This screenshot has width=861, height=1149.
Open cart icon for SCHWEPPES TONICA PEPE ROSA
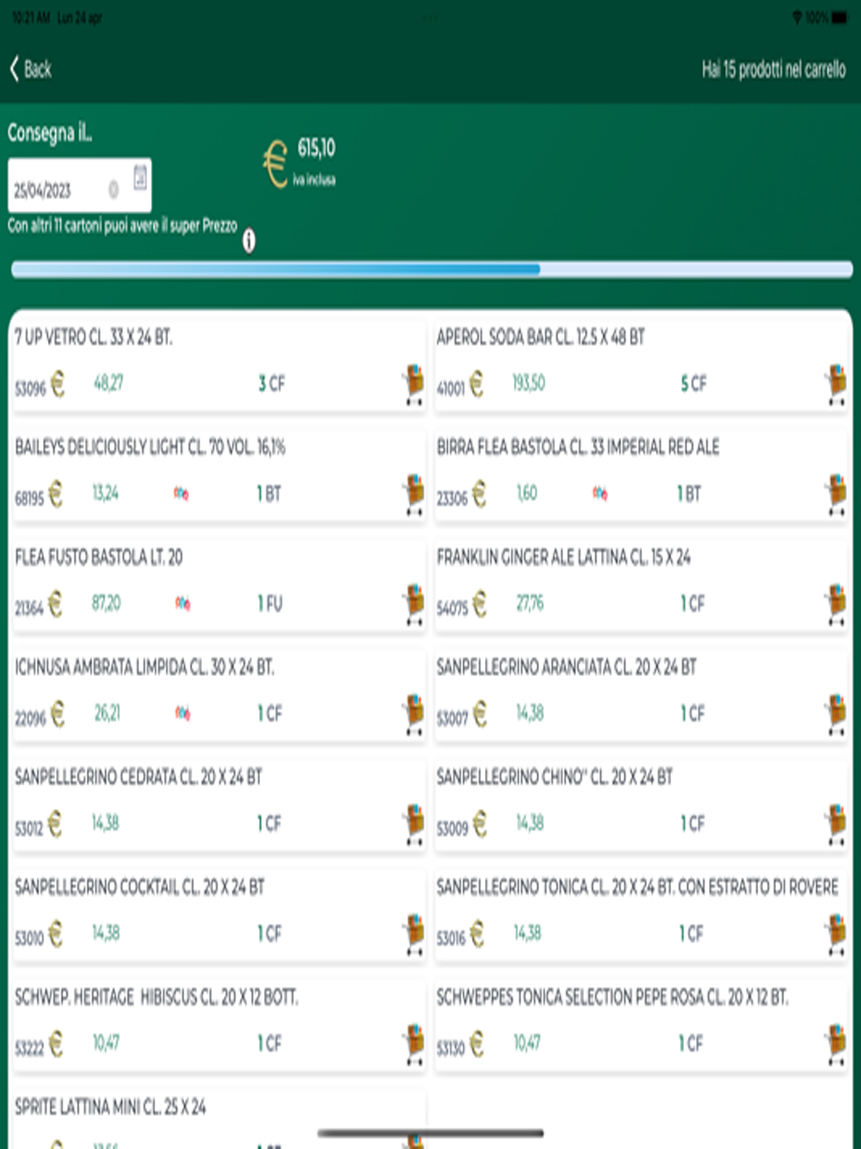point(836,1045)
